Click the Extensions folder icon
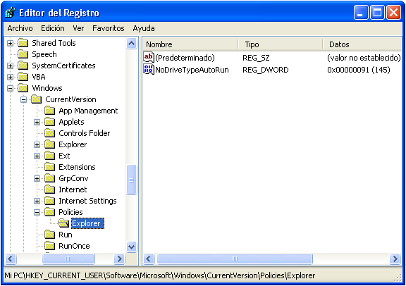 click(50, 167)
